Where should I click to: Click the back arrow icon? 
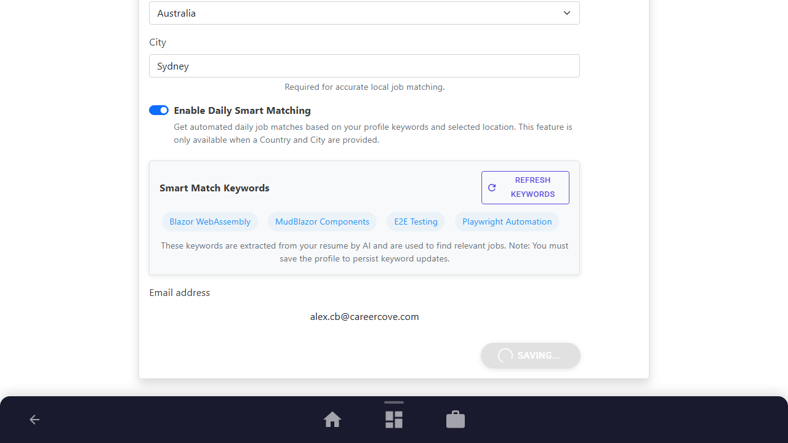34,420
